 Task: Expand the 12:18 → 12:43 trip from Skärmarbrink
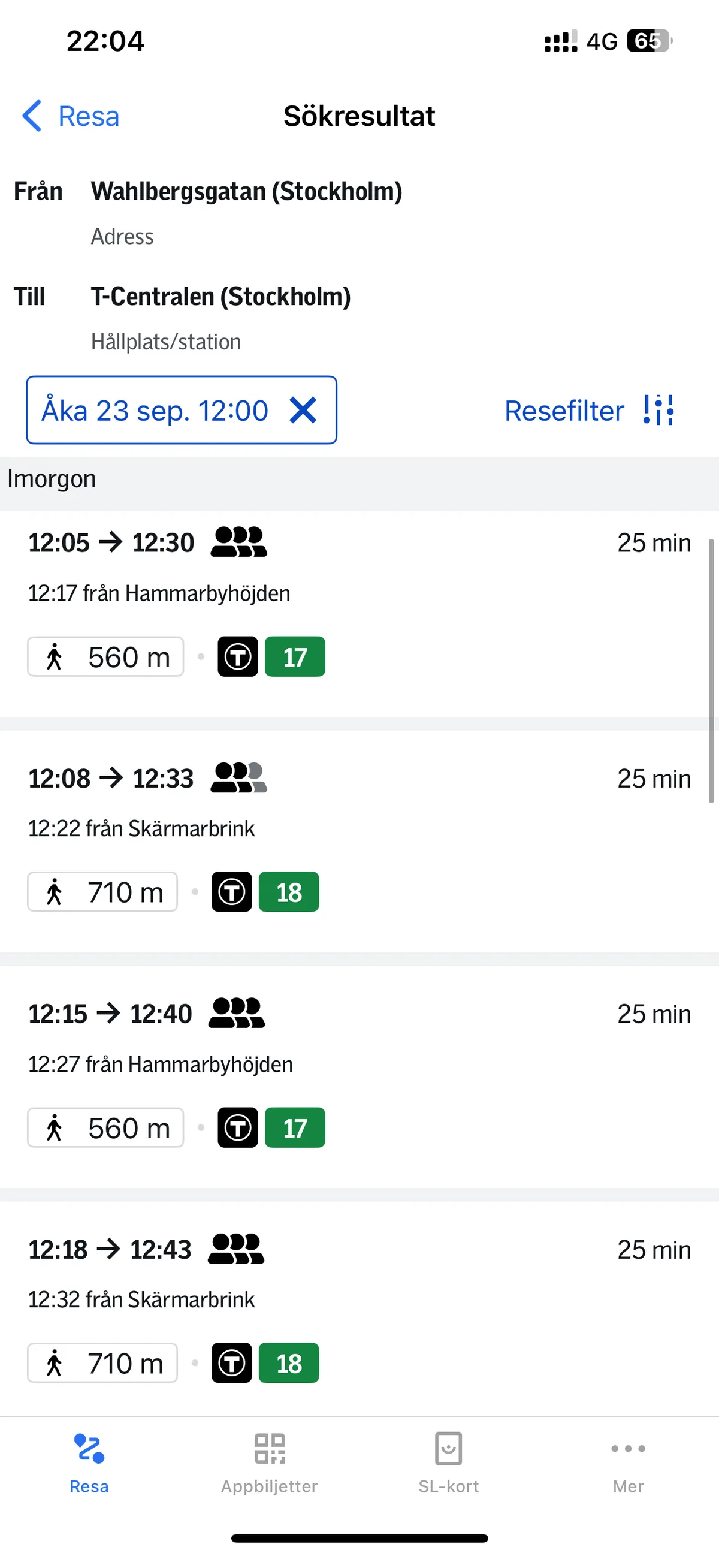point(422,1299)
